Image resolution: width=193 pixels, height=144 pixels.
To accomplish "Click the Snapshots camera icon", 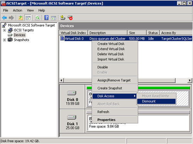I will click(10, 40).
